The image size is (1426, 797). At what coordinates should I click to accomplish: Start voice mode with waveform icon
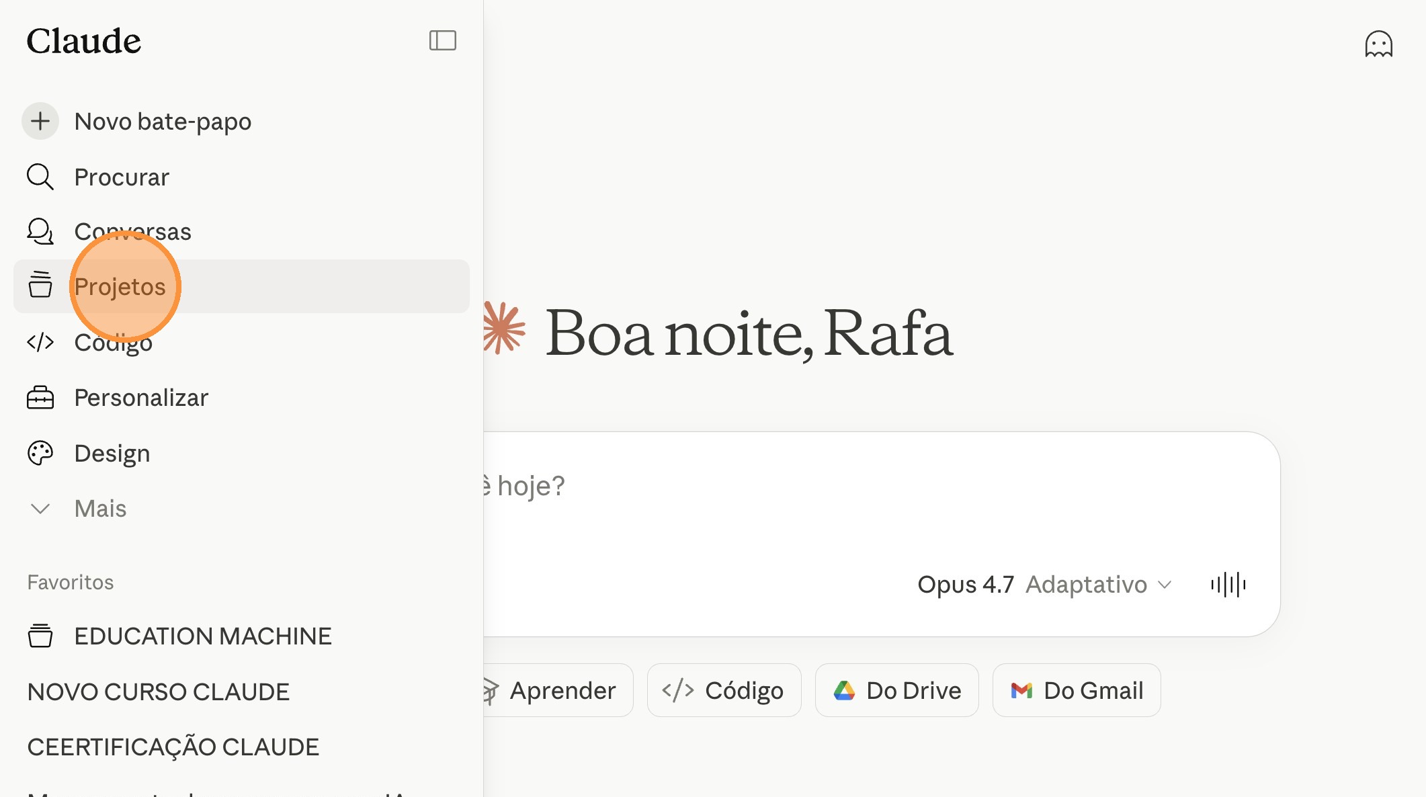[1228, 585]
